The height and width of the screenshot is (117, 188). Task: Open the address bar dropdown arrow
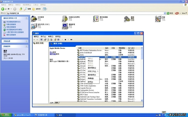(x=165, y=13)
